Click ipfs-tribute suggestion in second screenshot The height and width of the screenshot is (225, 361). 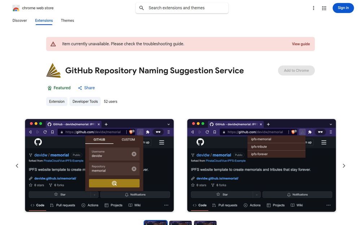point(276,147)
